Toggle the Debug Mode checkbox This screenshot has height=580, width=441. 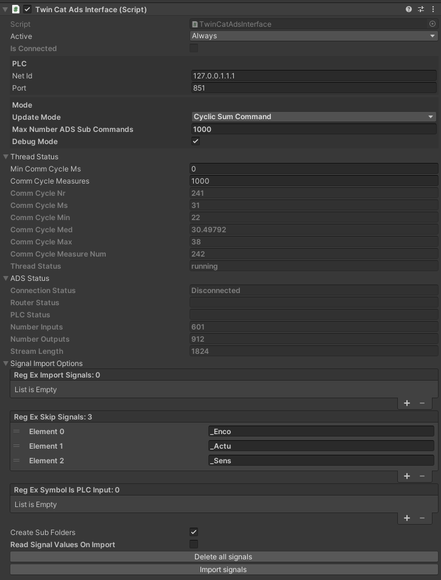[x=195, y=142]
